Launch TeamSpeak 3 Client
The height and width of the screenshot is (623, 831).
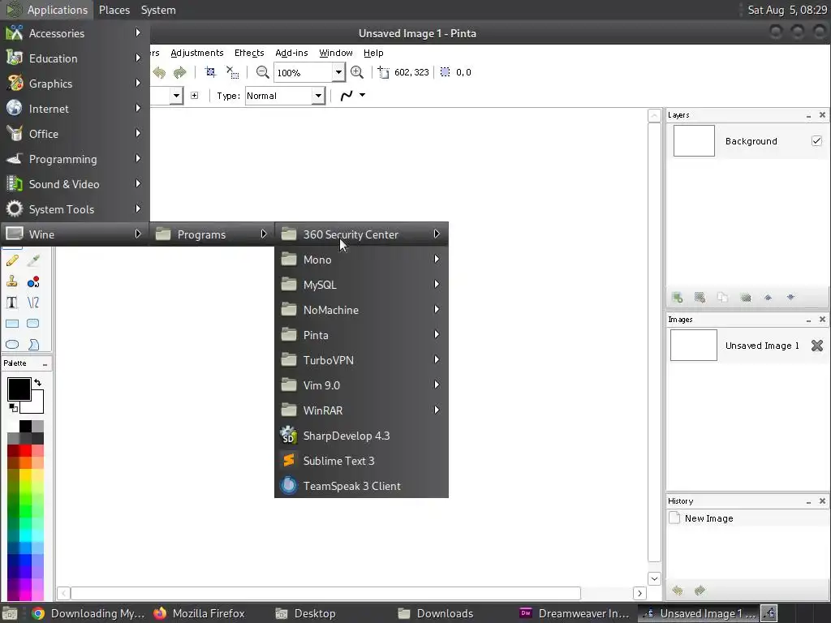(x=361, y=486)
